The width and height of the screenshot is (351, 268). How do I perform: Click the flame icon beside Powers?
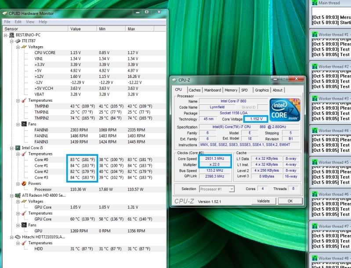pyautogui.click(x=24, y=184)
